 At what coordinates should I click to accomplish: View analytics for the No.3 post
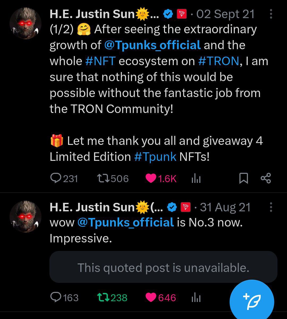tap(196, 298)
